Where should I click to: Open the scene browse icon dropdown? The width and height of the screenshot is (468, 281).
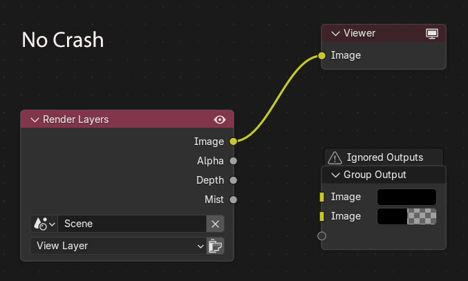click(44, 224)
